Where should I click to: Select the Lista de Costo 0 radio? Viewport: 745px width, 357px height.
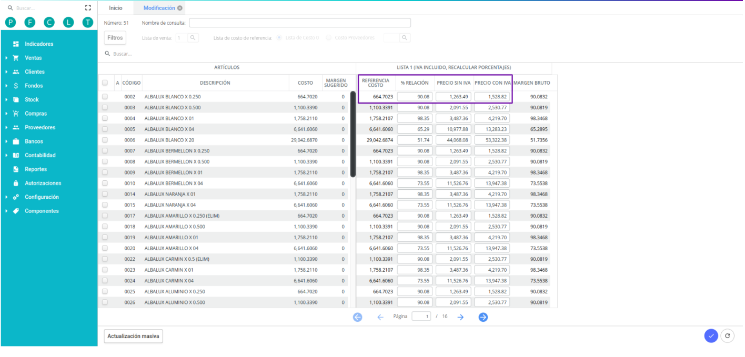pyautogui.click(x=279, y=38)
